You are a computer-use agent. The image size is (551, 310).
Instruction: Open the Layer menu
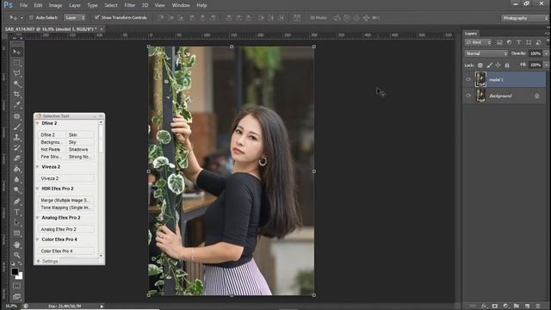tap(75, 5)
